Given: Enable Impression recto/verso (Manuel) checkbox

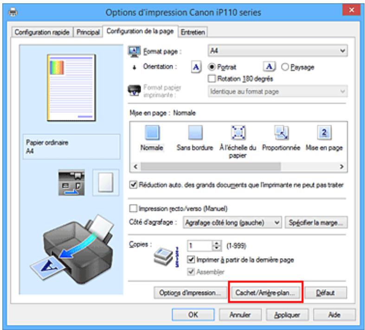Looking at the screenshot, I should coord(133,209).
